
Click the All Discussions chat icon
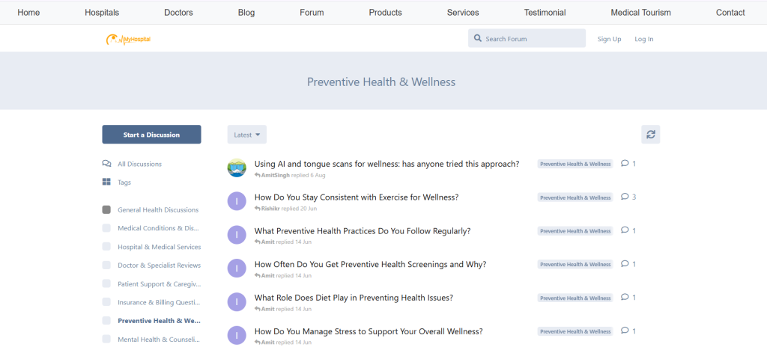(106, 164)
